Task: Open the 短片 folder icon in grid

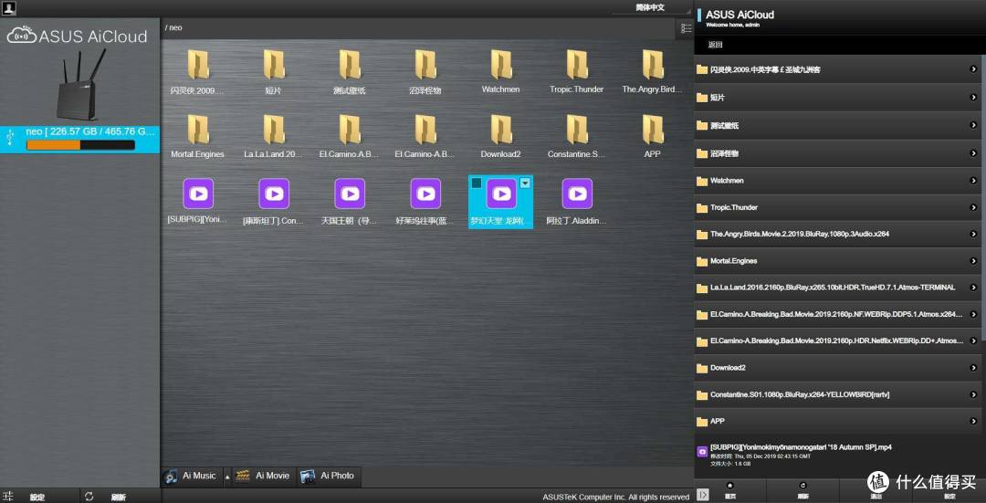Action: tap(274, 64)
